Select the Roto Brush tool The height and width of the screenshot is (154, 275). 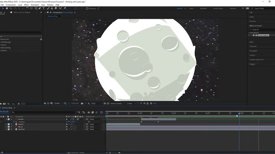click(61, 8)
